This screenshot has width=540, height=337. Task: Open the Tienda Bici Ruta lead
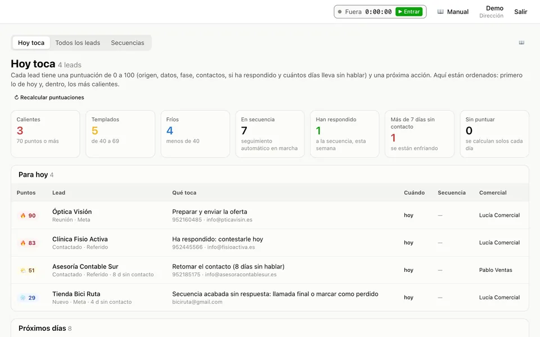point(76,294)
